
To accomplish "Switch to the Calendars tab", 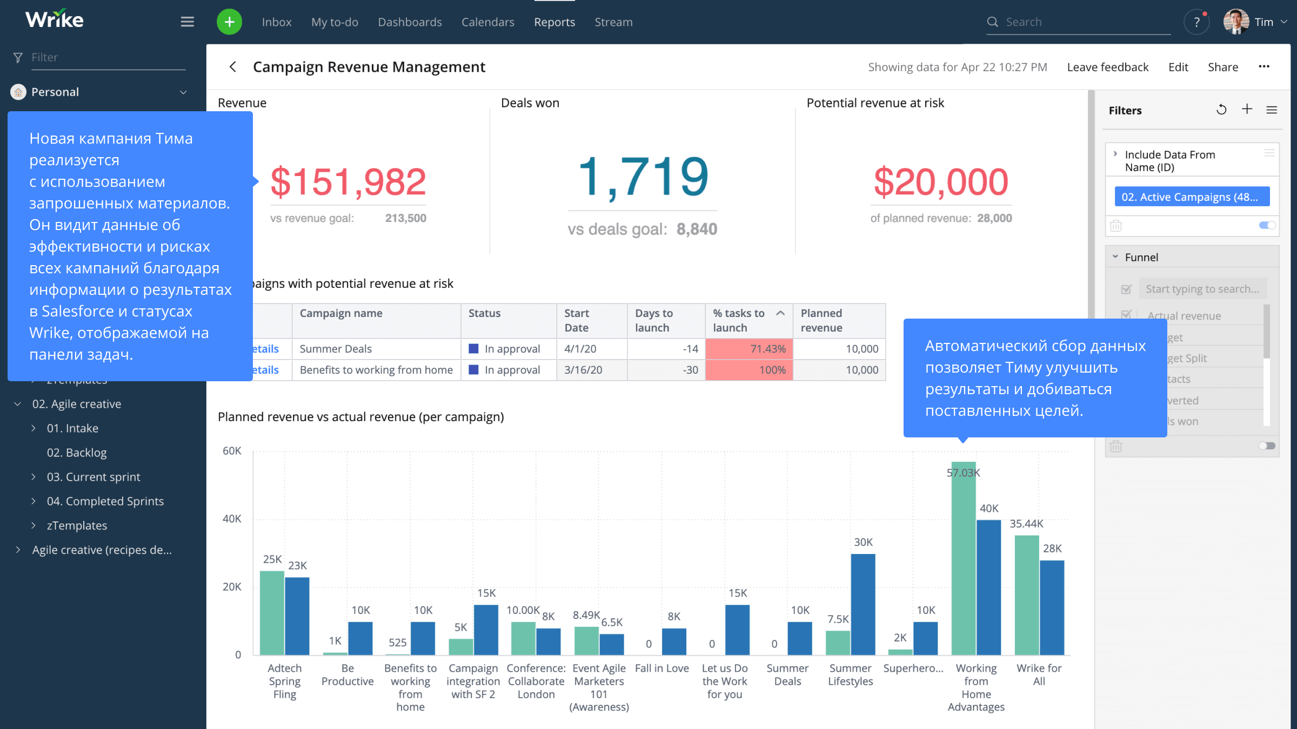I will pyautogui.click(x=487, y=22).
